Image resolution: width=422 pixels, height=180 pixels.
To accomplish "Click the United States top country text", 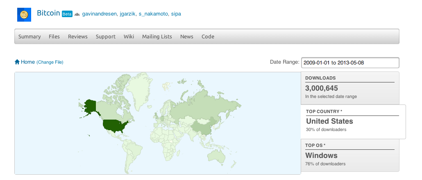I will (330, 121).
